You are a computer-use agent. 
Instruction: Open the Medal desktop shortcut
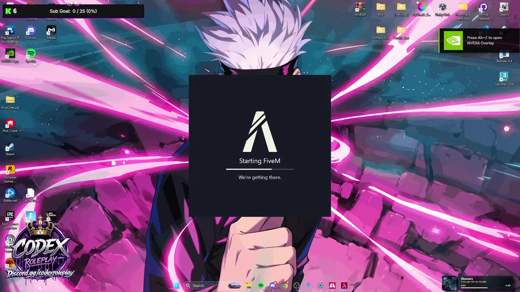tap(51, 33)
